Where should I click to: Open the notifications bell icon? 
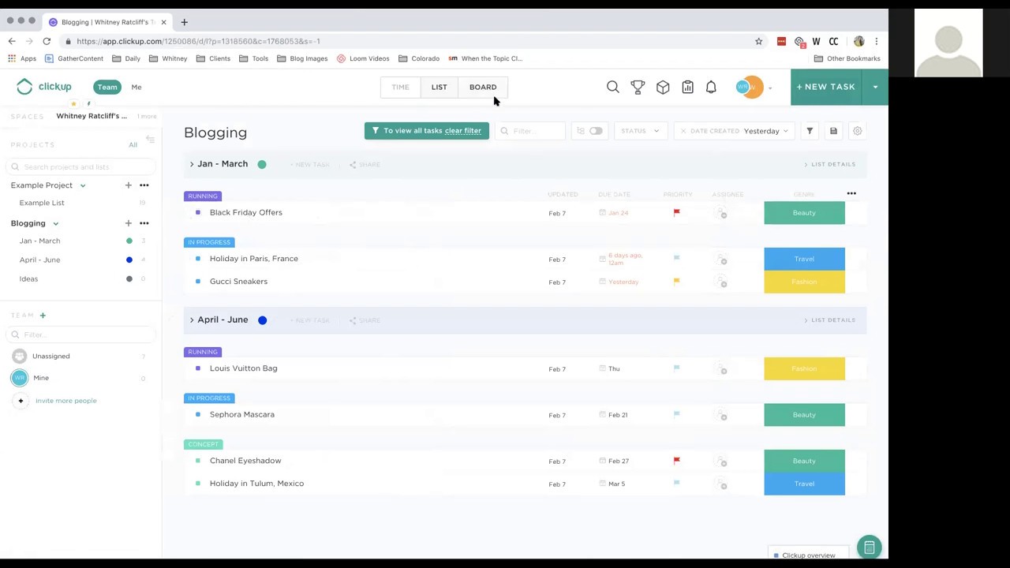[711, 87]
